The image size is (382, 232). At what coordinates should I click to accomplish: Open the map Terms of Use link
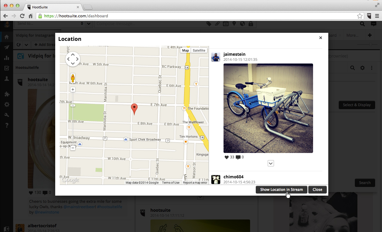point(171,182)
